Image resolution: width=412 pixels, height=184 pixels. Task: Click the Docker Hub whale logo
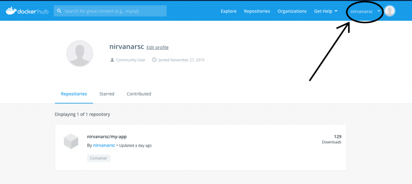[x=11, y=11]
